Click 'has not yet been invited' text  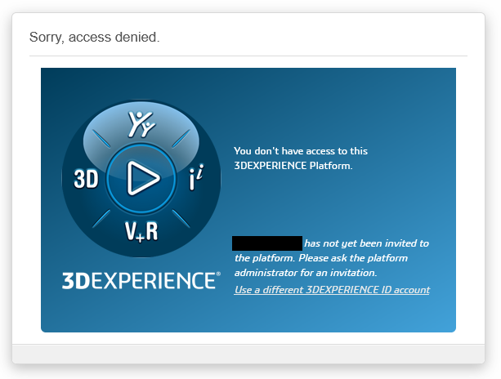pos(366,243)
